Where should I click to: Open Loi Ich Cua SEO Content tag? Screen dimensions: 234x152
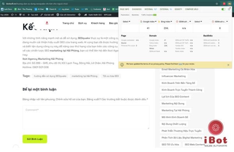pos(175,97)
